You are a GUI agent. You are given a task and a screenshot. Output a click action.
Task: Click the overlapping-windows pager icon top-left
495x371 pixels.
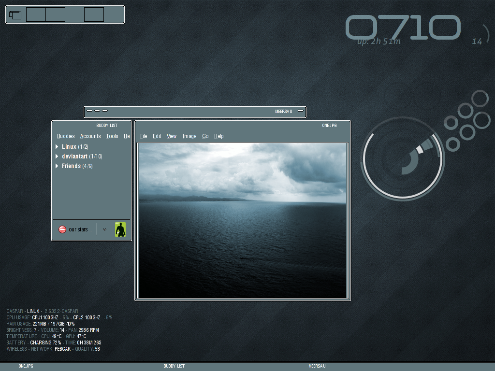tap(15, 14)
